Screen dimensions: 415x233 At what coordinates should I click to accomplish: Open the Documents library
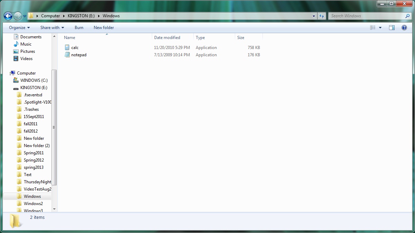(31, 37)
